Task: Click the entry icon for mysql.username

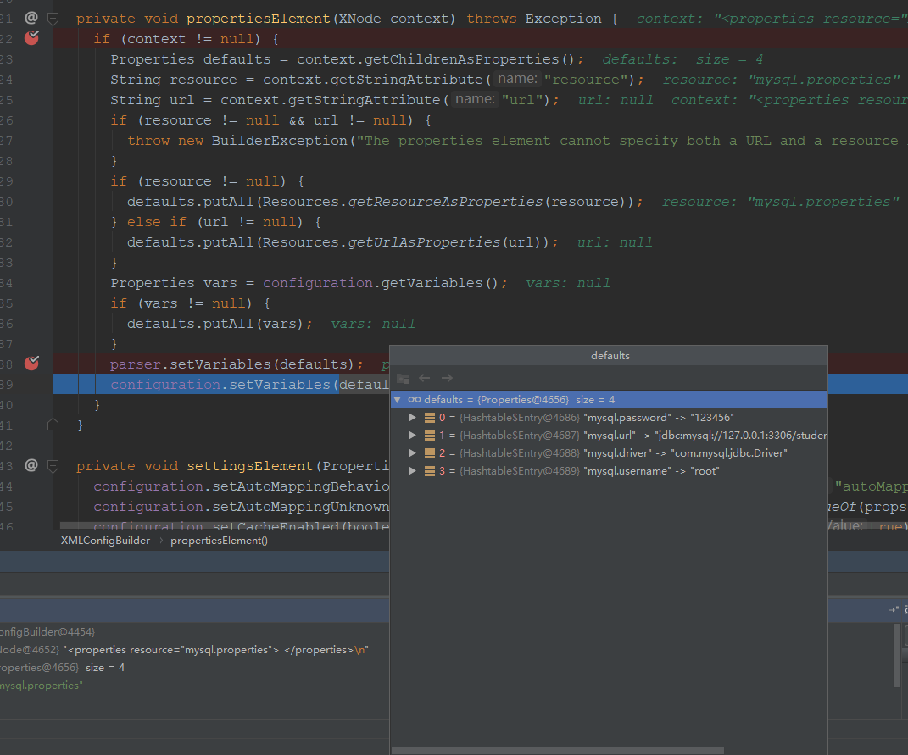Action: (430, 471)
